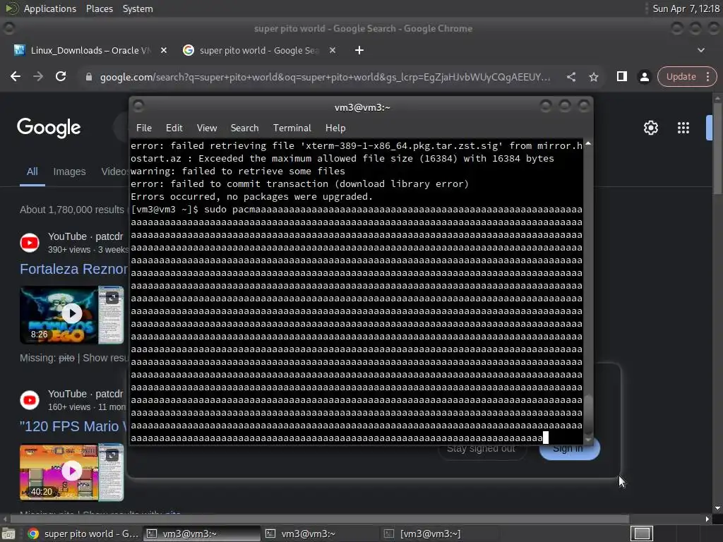Screen dimensions: 723x542
Task: Open the Terminal menu in terminal
Action: click(x=292, y=128)
